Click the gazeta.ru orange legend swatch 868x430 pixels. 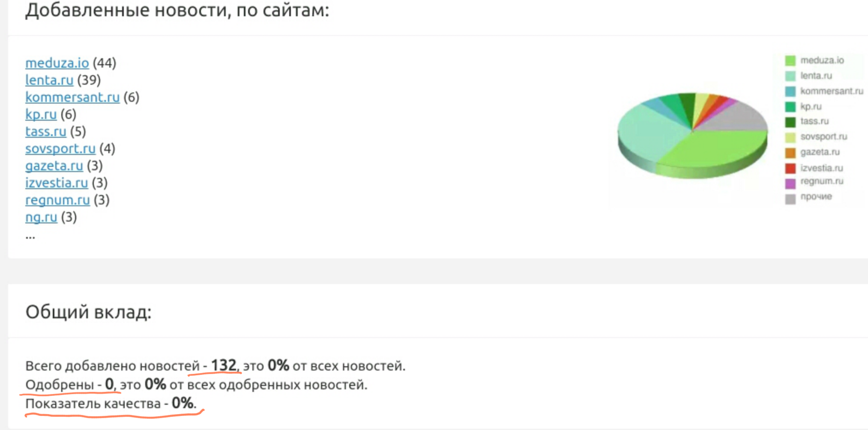(790, 152)
